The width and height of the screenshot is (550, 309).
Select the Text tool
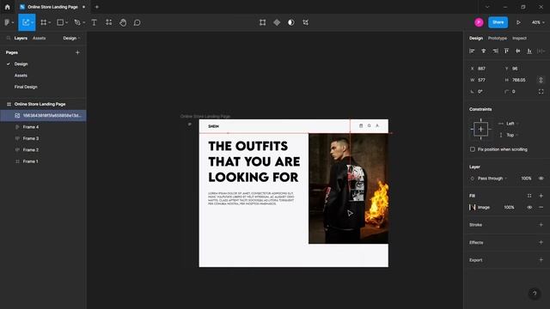click(94, 22)
